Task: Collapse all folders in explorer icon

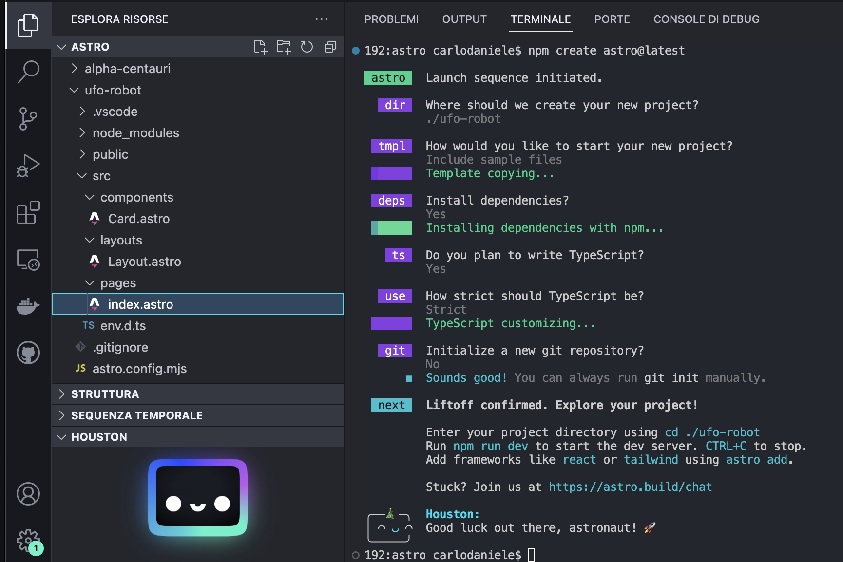Action: (x=330, y=47)
